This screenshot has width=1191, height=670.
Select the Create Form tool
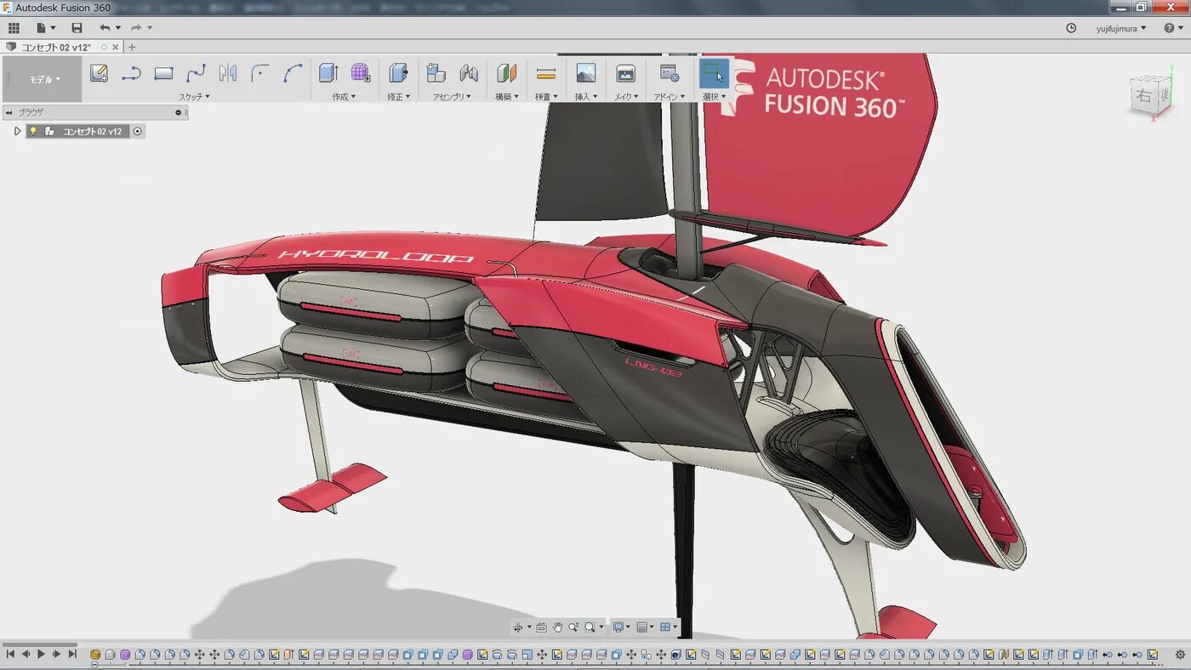(361, 73)
